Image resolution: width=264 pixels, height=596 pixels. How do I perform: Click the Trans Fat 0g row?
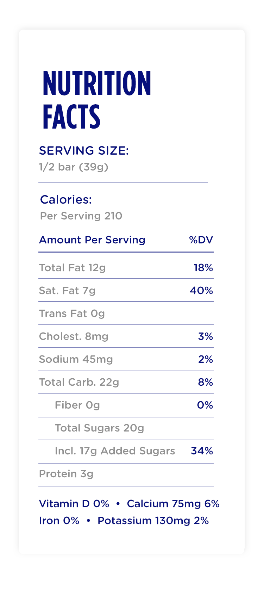coord(72,313)
